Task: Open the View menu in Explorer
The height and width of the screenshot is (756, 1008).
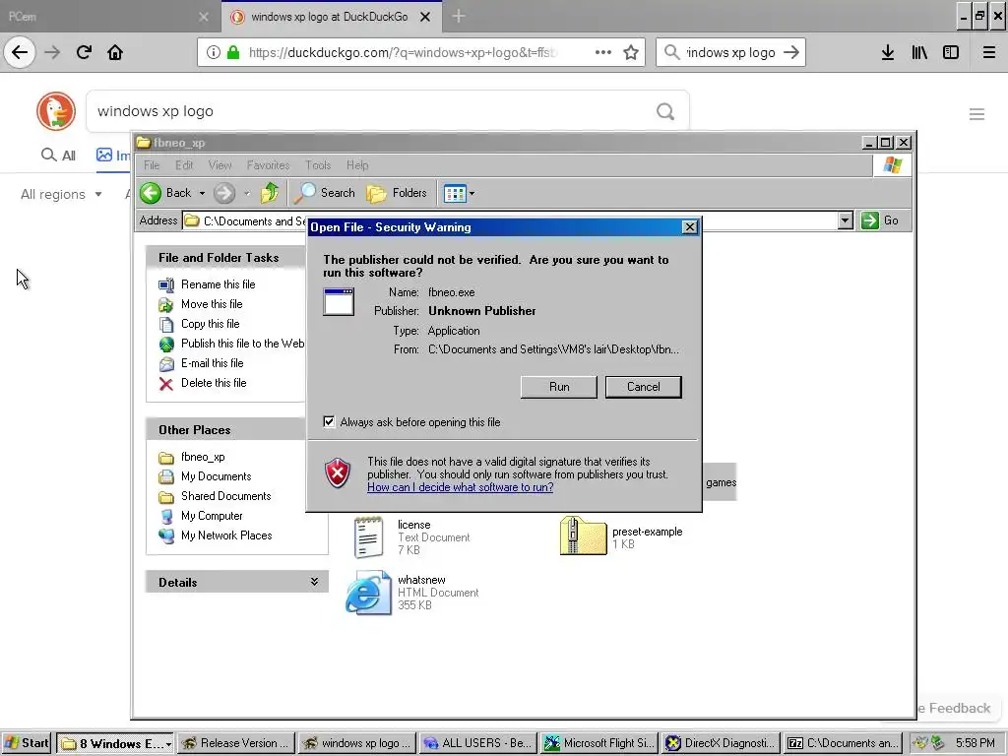Action: point(220,165)
